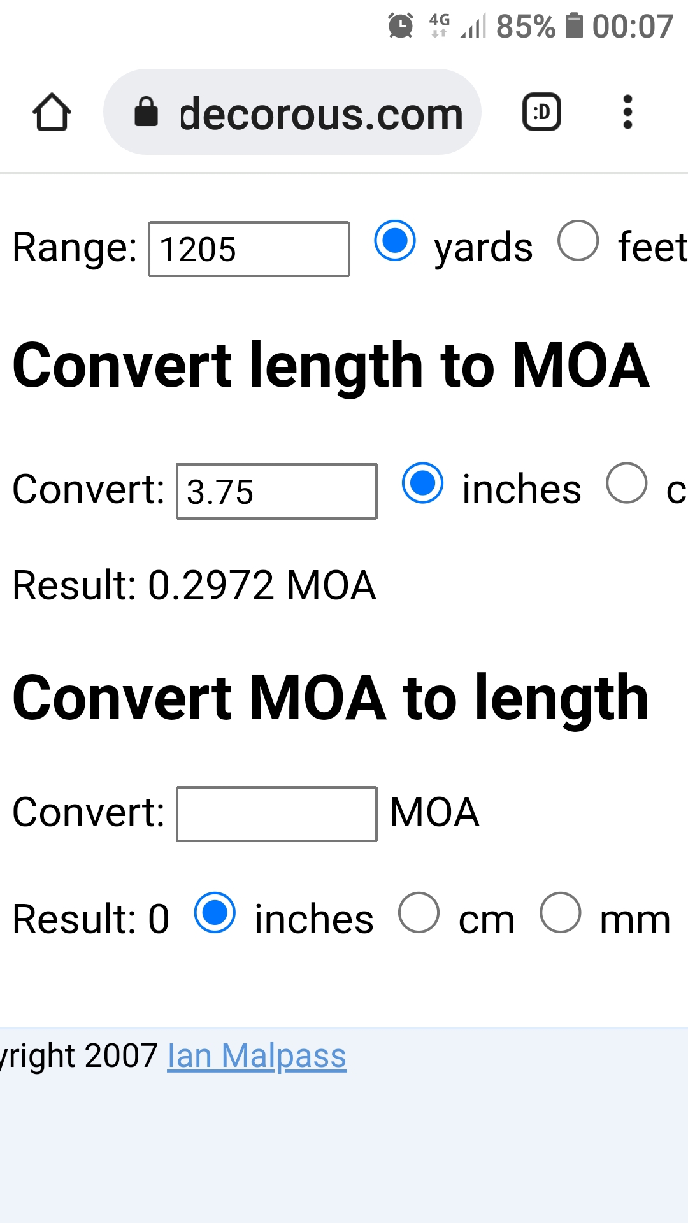Select the feet range unit
The width and height of the screenshot is (688, 1223).
pos(578,241)
